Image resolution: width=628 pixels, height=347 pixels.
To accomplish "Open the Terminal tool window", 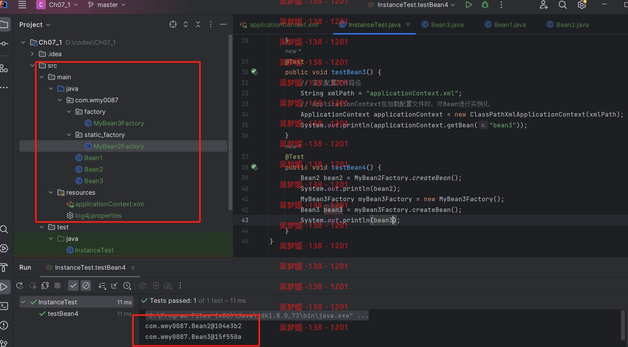I will pyautogui.click(x=4, y=306).
